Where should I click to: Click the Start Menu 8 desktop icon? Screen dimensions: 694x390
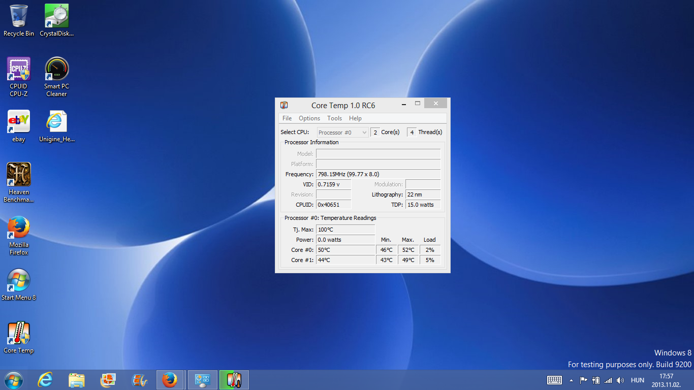19,281
